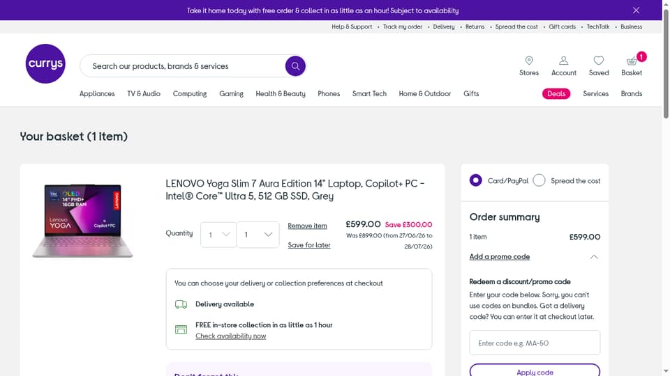
Task: Open the Health & Beauty menu
Action: (281, 94)
